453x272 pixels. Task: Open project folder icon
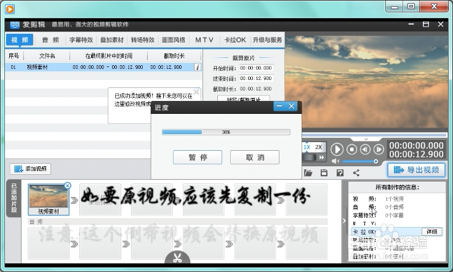[308, 173]
